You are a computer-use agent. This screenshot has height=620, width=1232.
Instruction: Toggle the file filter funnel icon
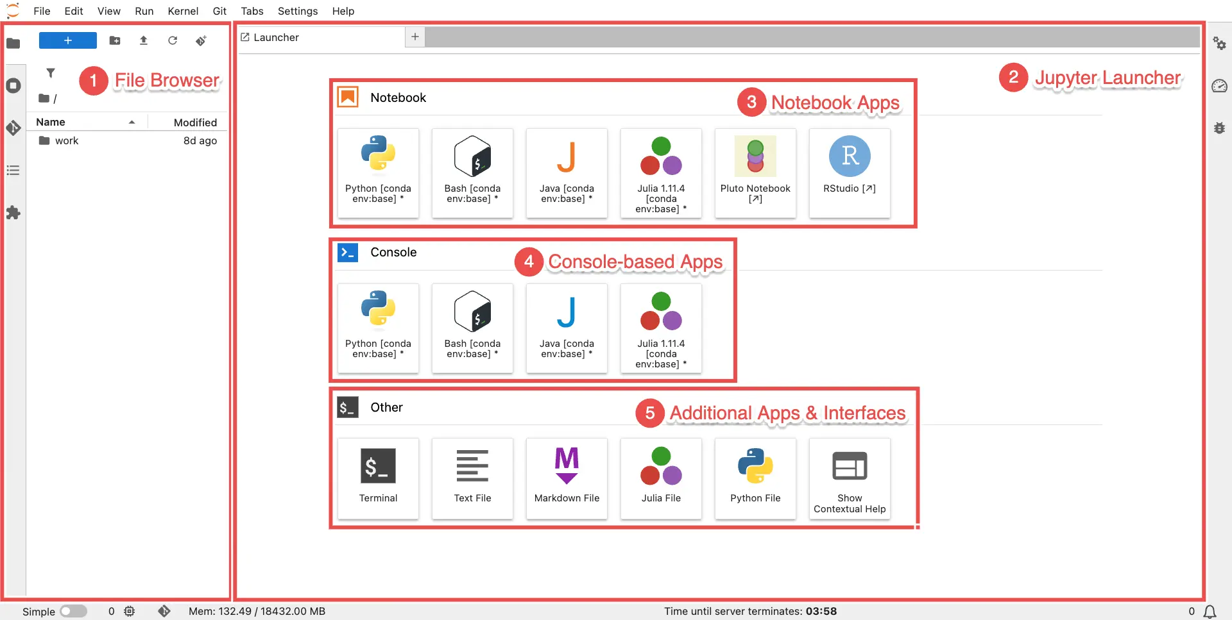point(51,73)
